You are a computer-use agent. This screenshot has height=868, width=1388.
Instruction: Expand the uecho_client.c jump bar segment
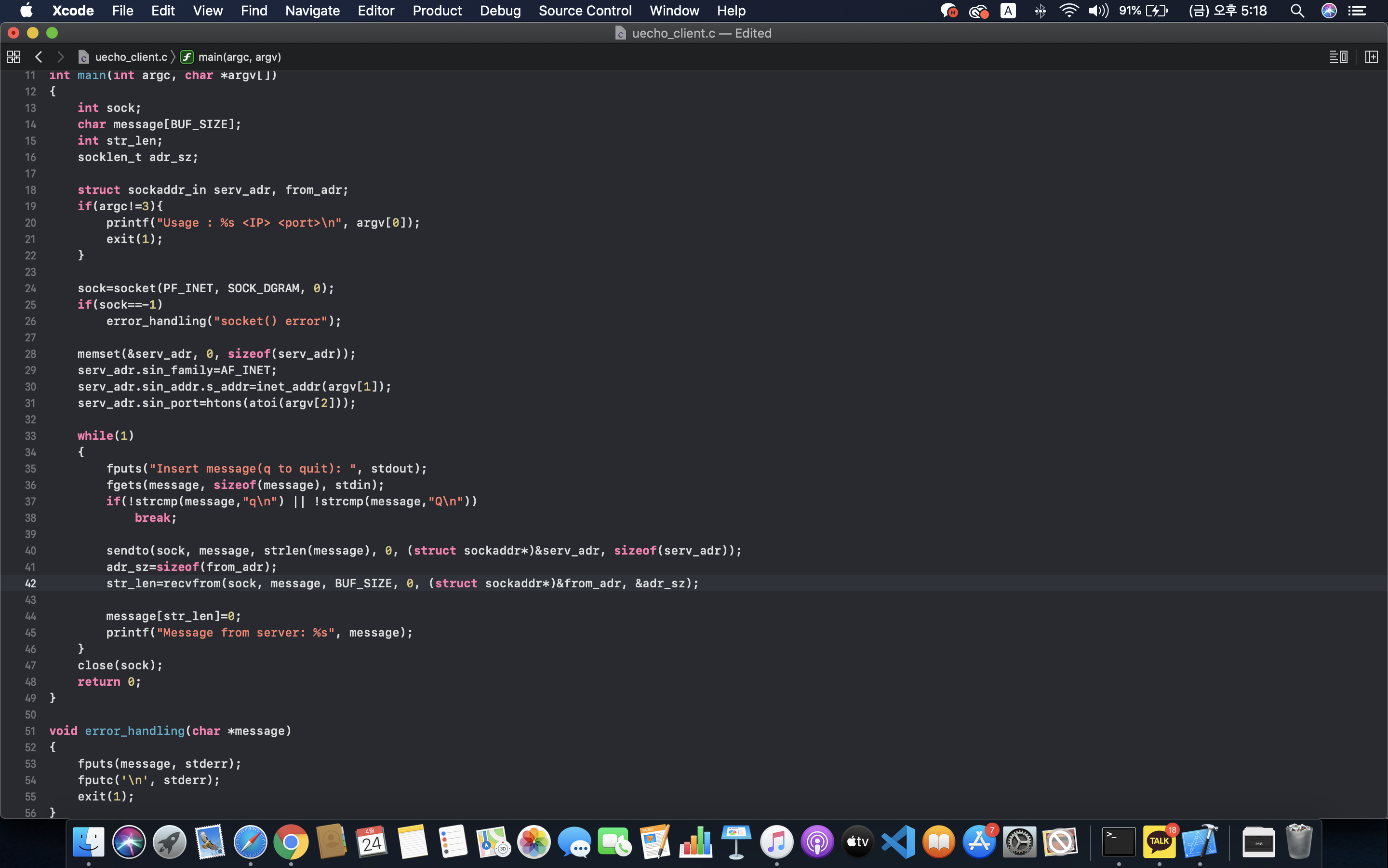tap(131, 57)
